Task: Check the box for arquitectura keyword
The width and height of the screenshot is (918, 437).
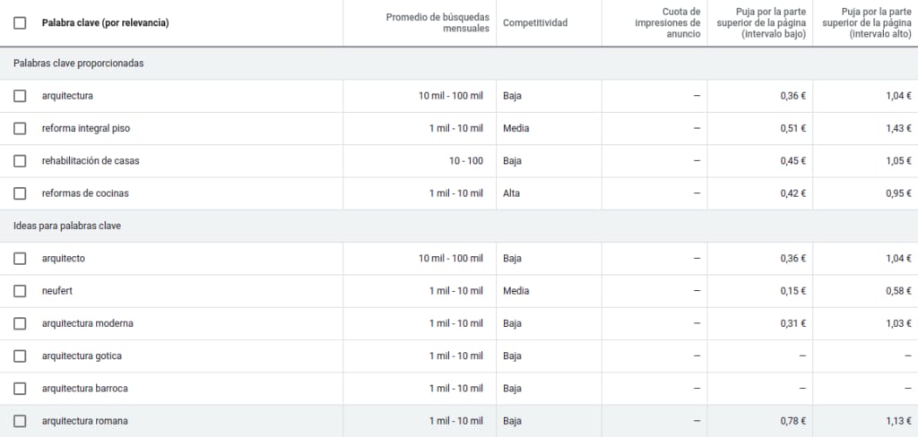Action: 20,96
